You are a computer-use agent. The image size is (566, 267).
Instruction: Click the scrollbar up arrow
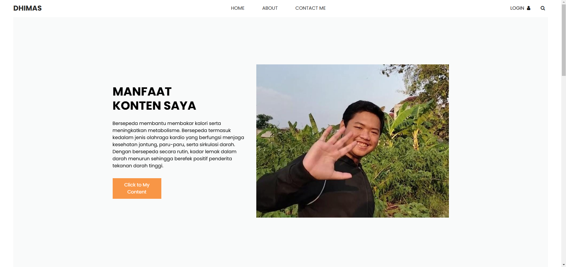coord(564,2)
